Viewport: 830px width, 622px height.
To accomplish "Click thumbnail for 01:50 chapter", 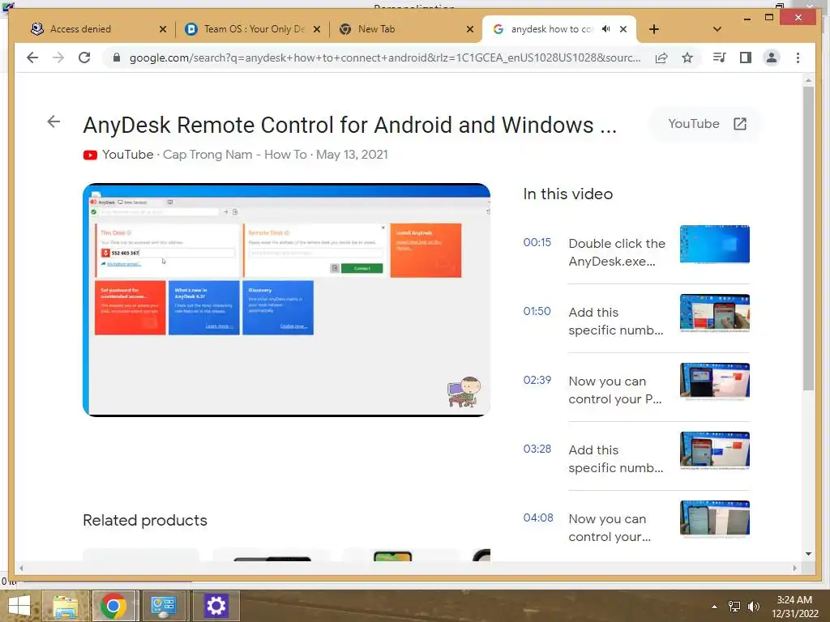I will 715,313.
